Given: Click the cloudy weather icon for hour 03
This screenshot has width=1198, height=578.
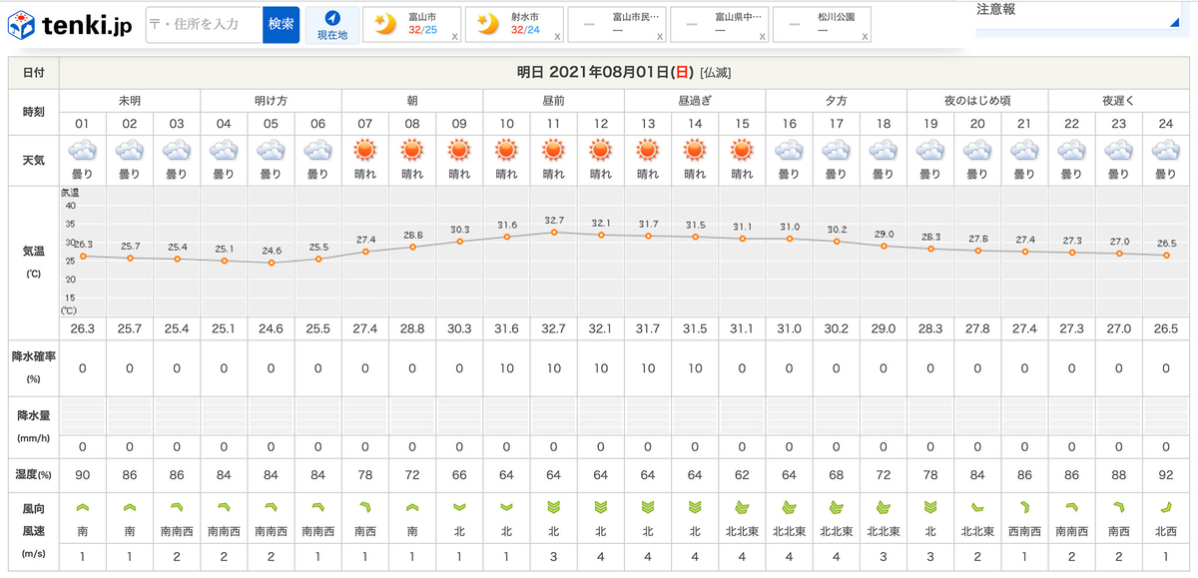Looking at the screenshot, I should (177, 150).
